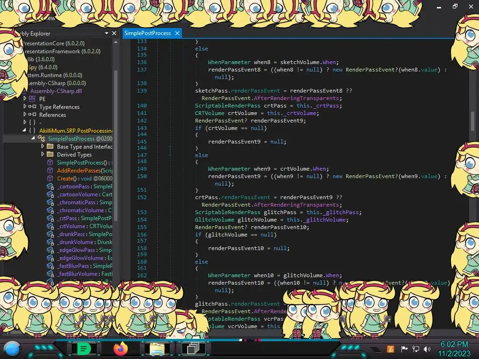This screenshot has width=479, height=359.
Task: Click the _crtVolume field lock icon
Action: [51, 226]
